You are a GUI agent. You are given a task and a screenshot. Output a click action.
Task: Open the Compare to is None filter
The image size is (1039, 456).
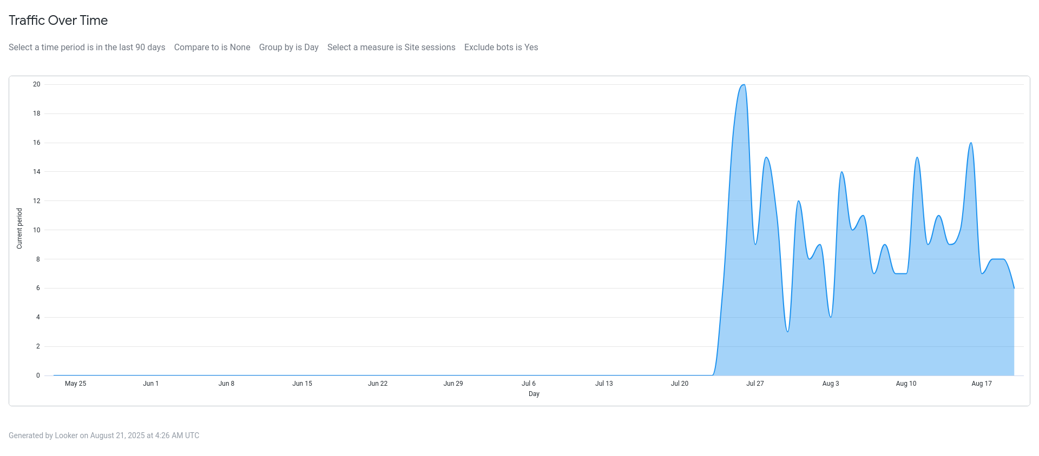point(212,48)
